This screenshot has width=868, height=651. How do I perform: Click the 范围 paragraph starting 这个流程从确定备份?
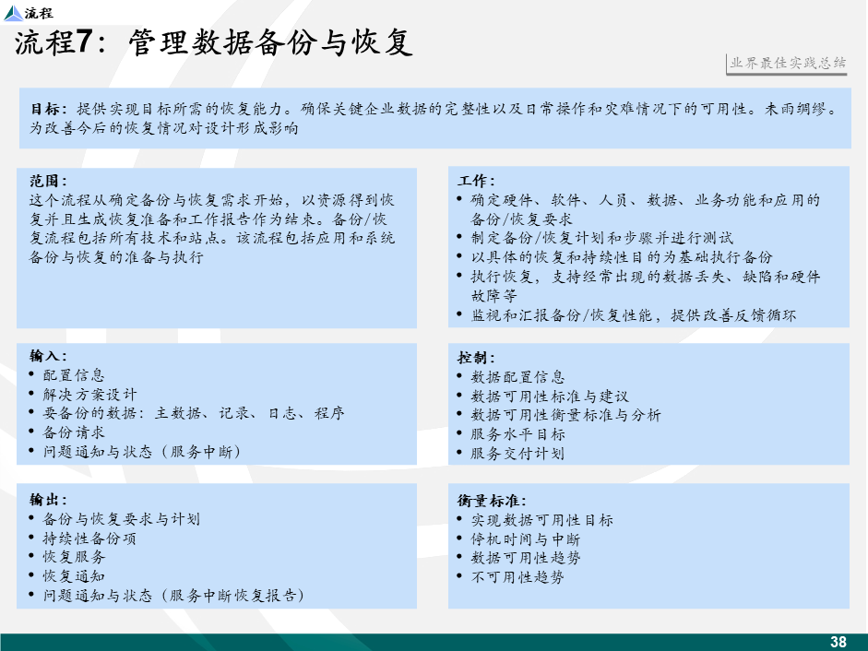tap(212, 229)
